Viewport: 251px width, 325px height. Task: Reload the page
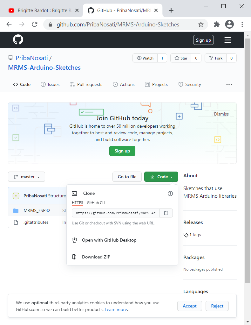pos(35,25)
